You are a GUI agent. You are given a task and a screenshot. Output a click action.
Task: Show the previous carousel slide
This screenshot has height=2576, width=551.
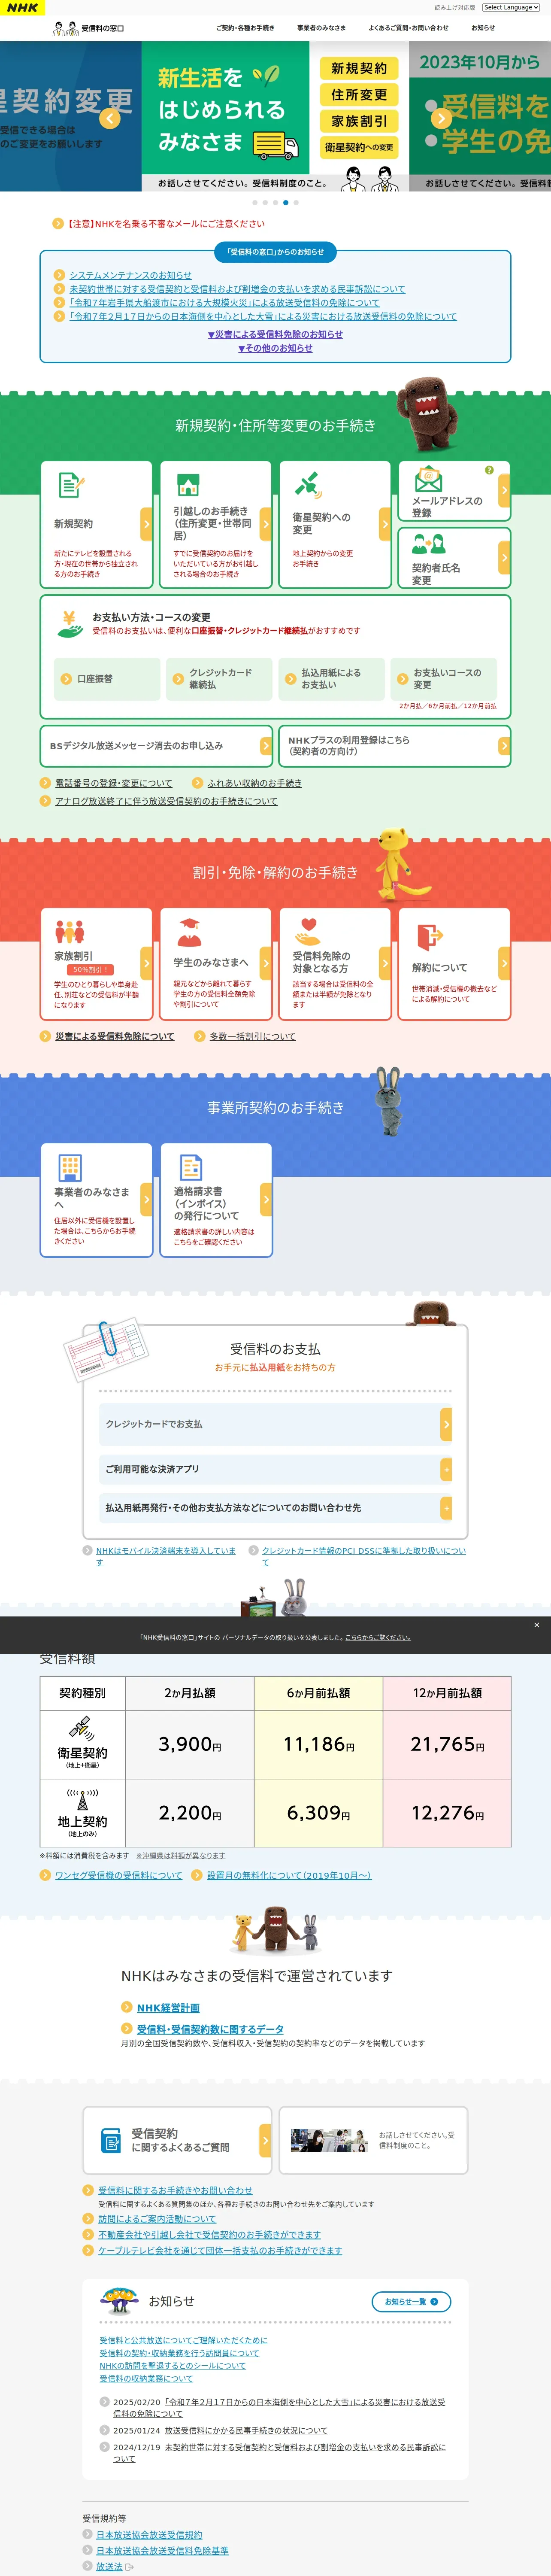click(110, 118)
